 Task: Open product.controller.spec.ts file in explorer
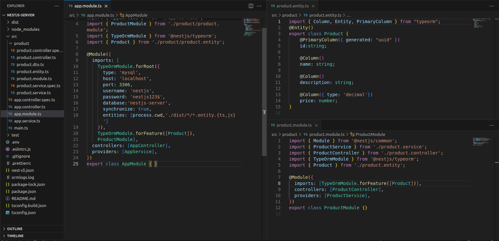click(32, 50)
